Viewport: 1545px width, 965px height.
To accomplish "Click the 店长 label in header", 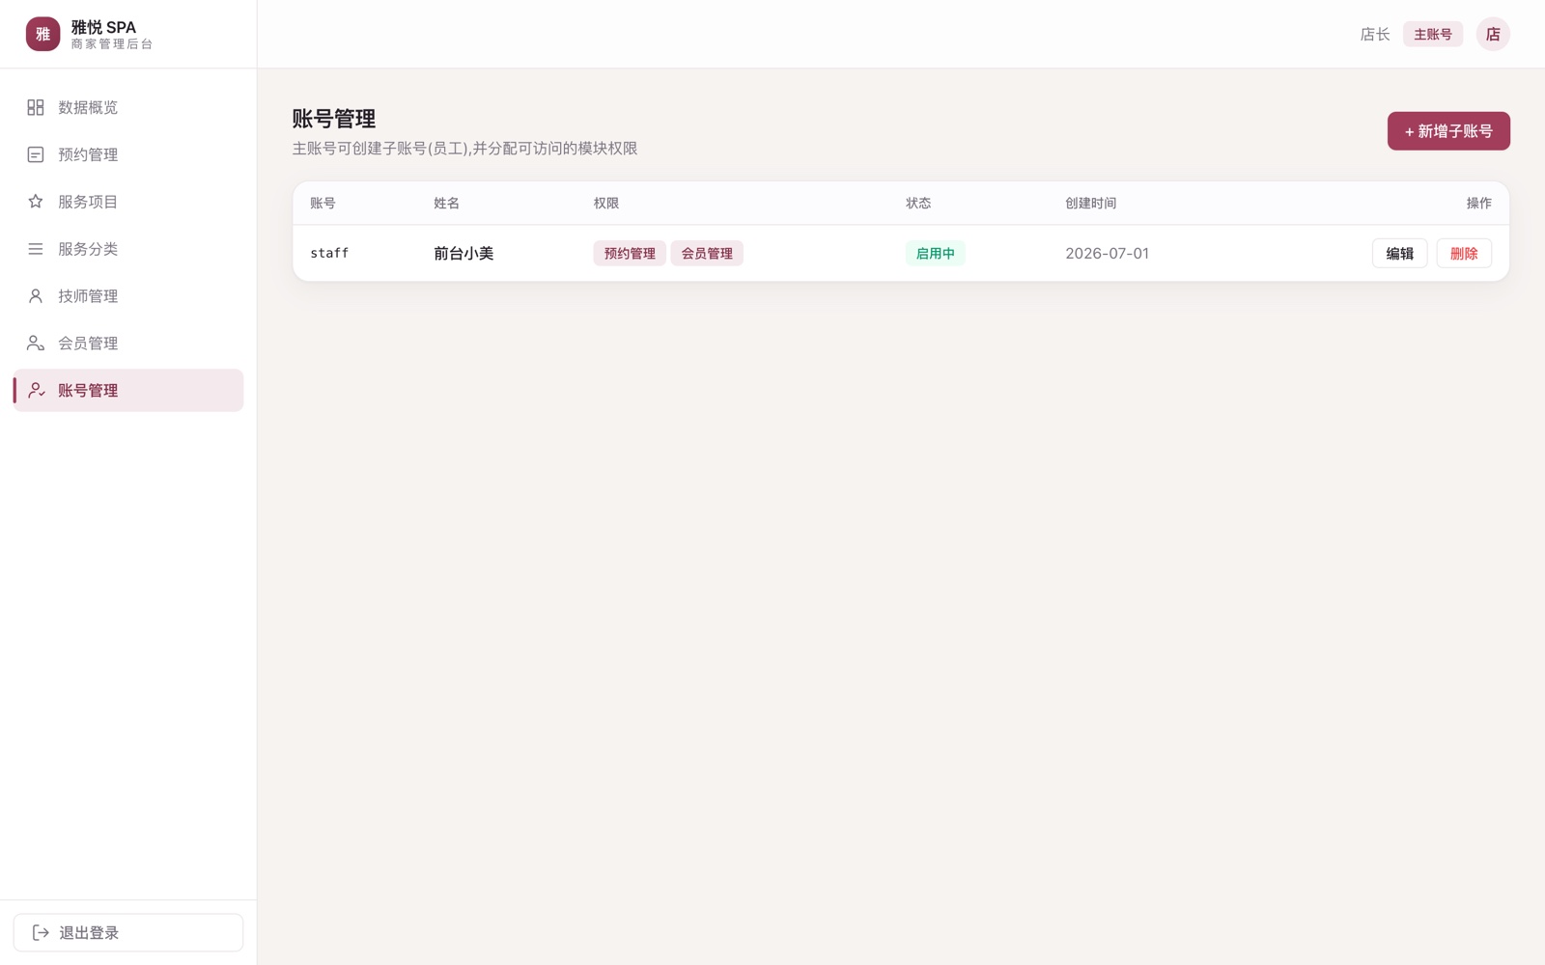I will pyautogui.click(x=1375, y=34).
